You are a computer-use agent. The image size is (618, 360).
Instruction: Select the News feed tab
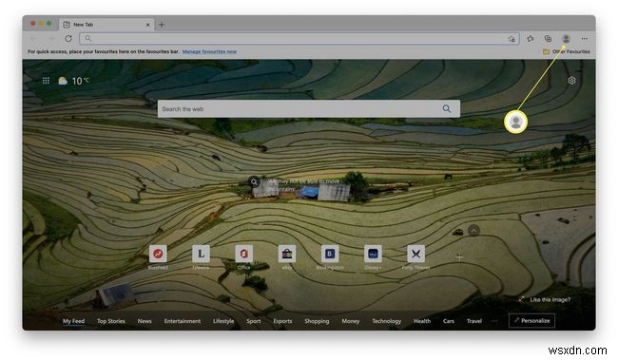point(145,321)
